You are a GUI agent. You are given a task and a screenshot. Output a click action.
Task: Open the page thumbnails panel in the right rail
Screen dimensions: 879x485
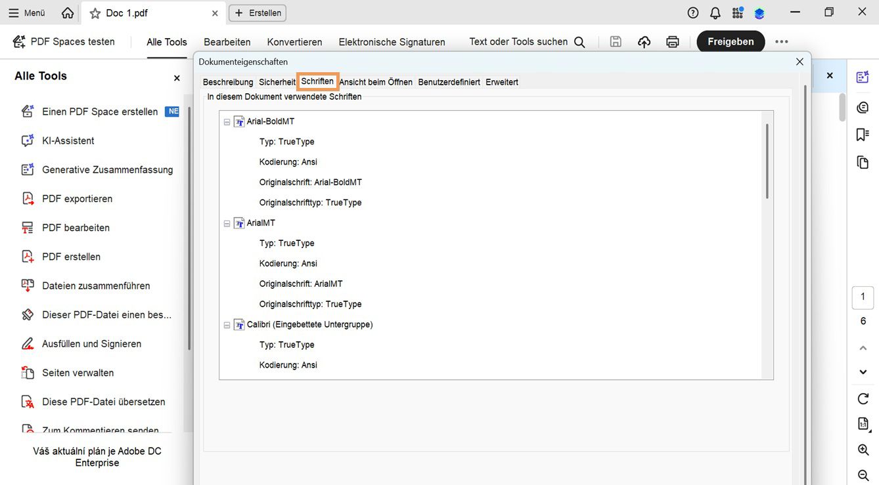point(863,162)
